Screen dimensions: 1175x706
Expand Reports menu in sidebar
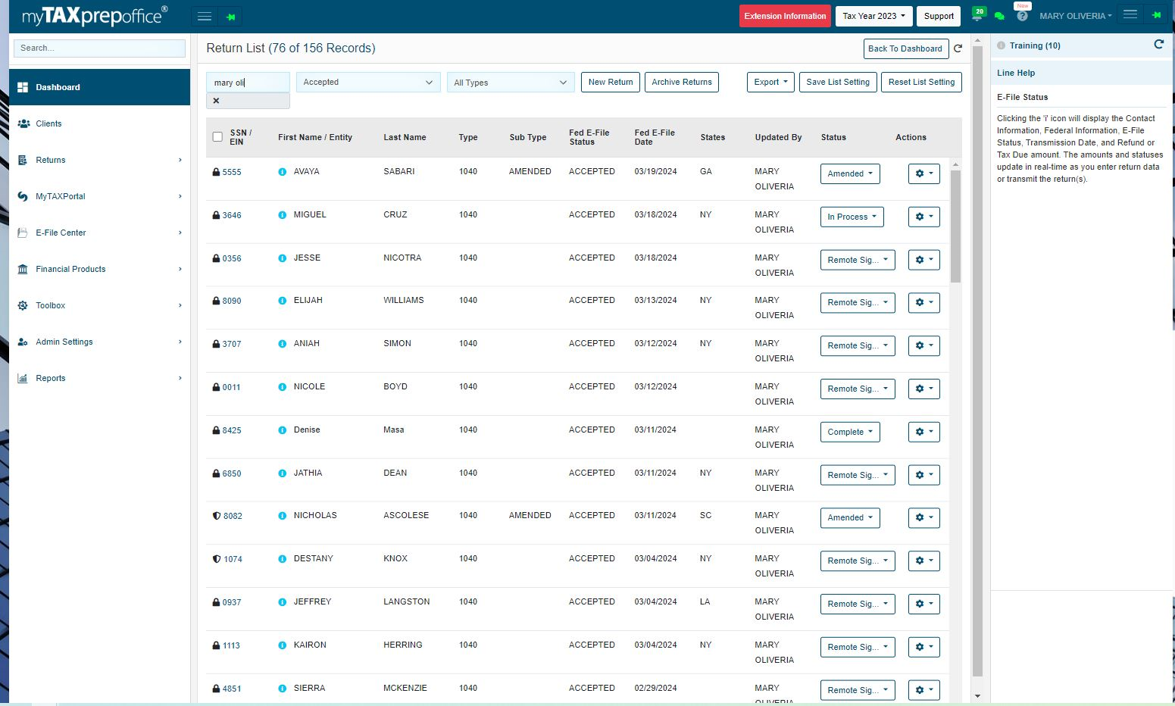(99, 378)
